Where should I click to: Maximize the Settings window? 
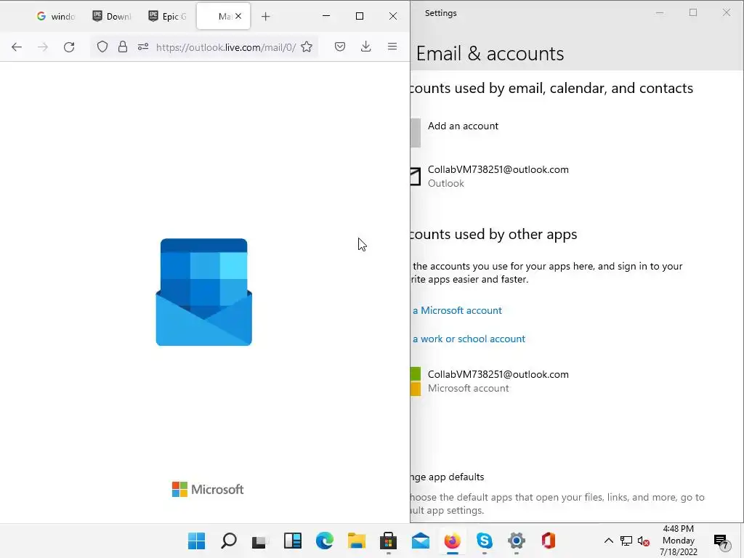click(x=693, y=13)
